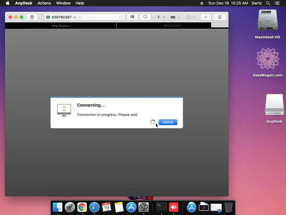Open Notification Center list icon
286x215 pixels.
point(277,3)
